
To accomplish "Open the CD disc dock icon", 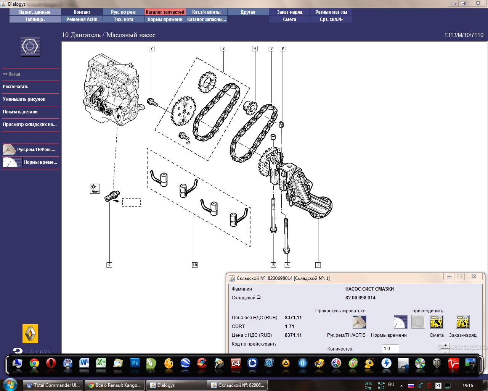I will pyautogui.click(x=420, y=363).
